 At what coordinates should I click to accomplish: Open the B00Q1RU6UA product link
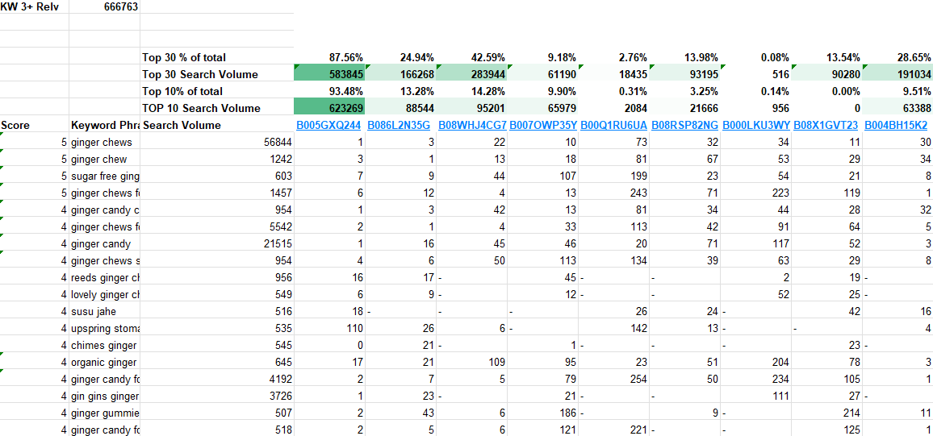coord(613,126)
